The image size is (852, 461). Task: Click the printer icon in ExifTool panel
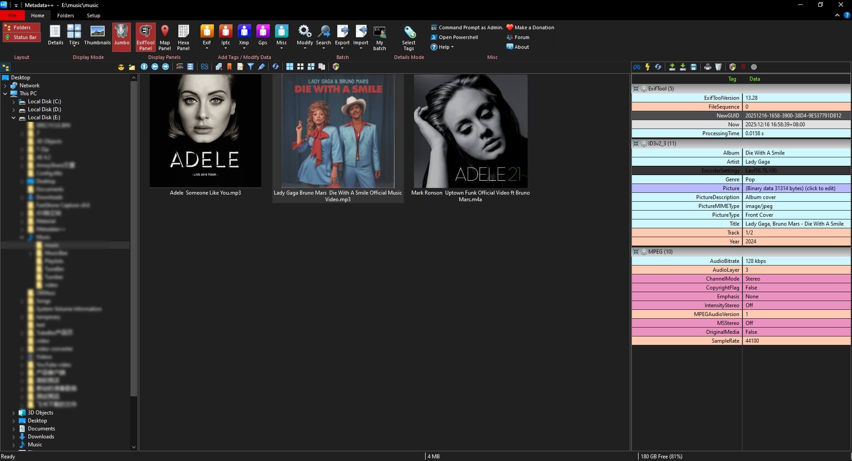(708, 67)
